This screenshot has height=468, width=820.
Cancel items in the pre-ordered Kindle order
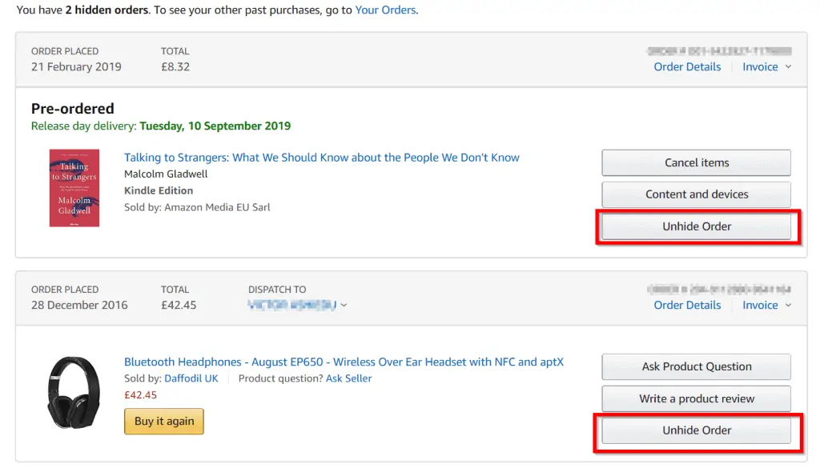696,163
